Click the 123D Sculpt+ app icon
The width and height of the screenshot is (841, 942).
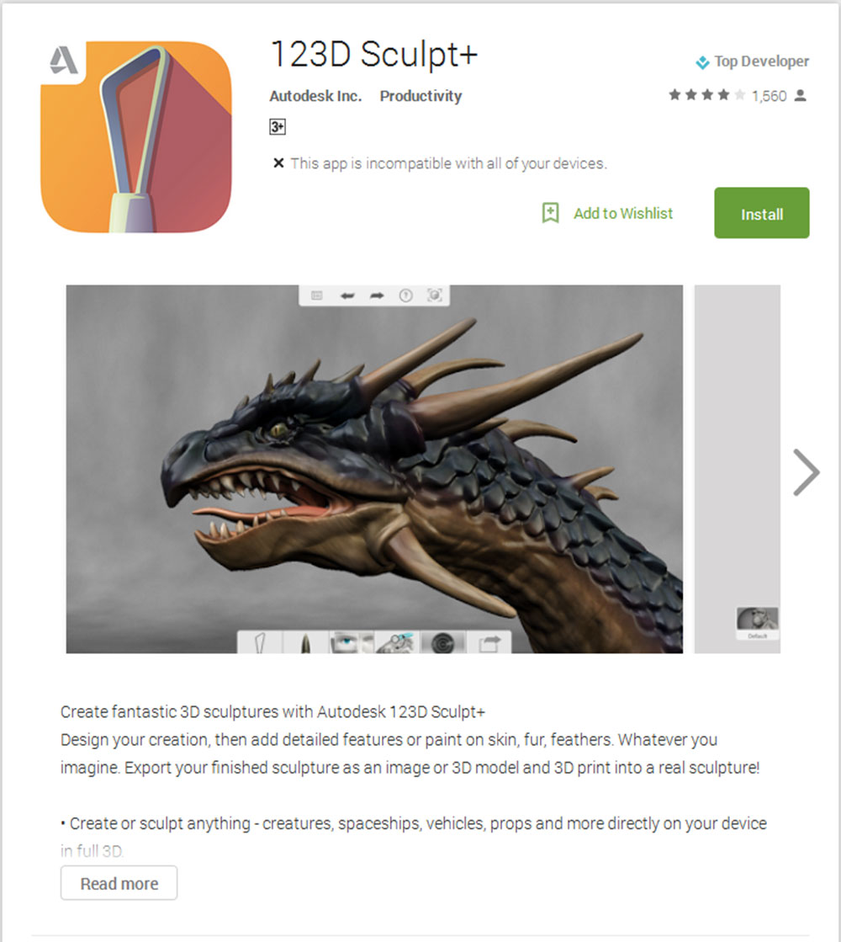coord(136,137)
